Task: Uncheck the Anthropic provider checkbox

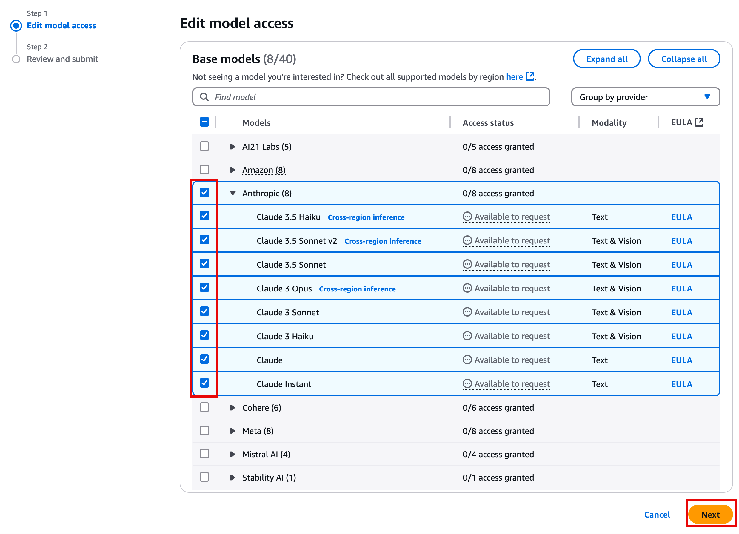Action: pos(204,193)
